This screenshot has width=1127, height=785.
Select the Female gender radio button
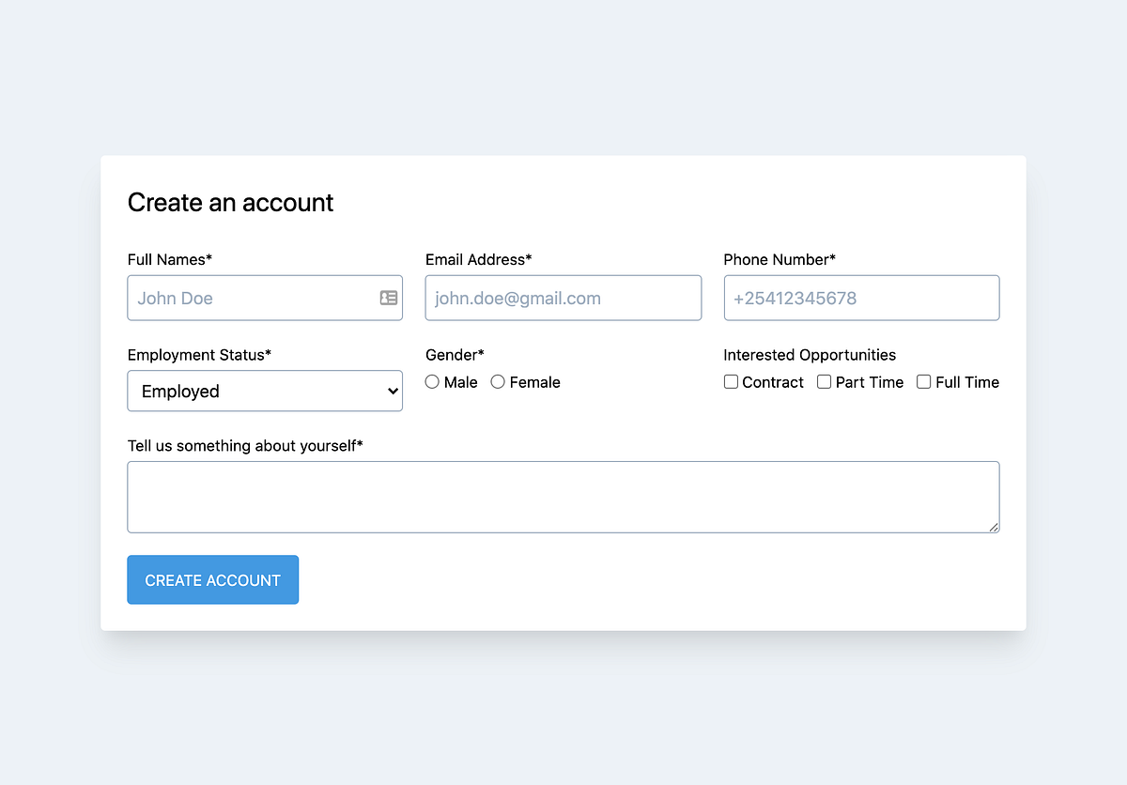[498, 381]
